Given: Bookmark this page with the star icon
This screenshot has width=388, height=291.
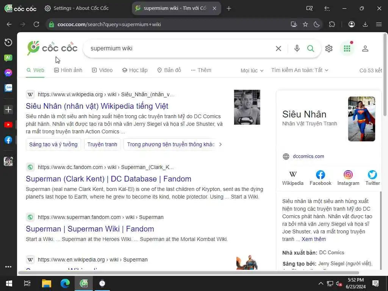Looking at the screenshot, I should click(305, 24).
